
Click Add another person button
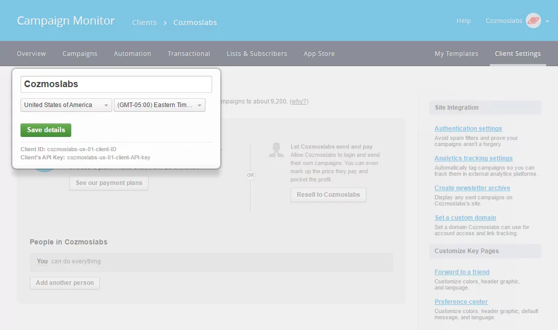point(65,283)
